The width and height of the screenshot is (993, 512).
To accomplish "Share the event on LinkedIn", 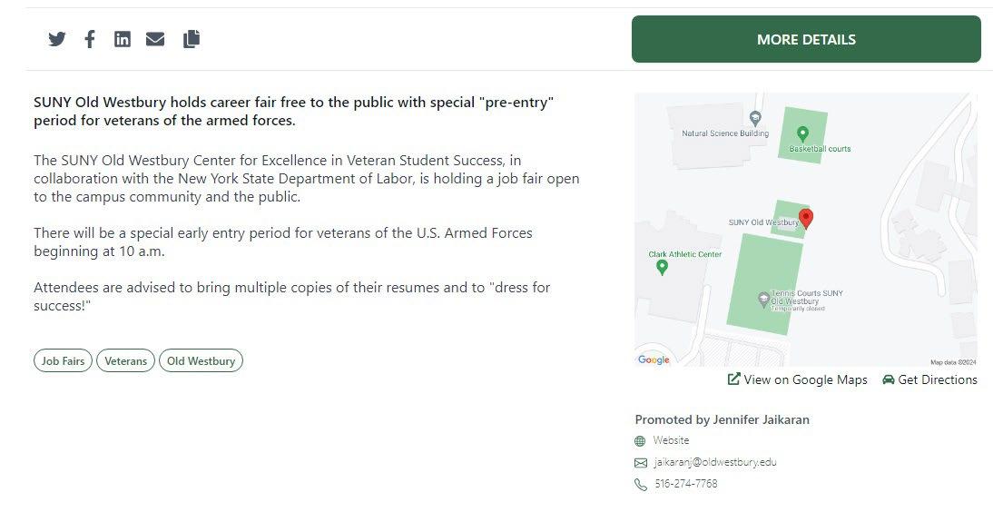I will click(x=123, y=39).
